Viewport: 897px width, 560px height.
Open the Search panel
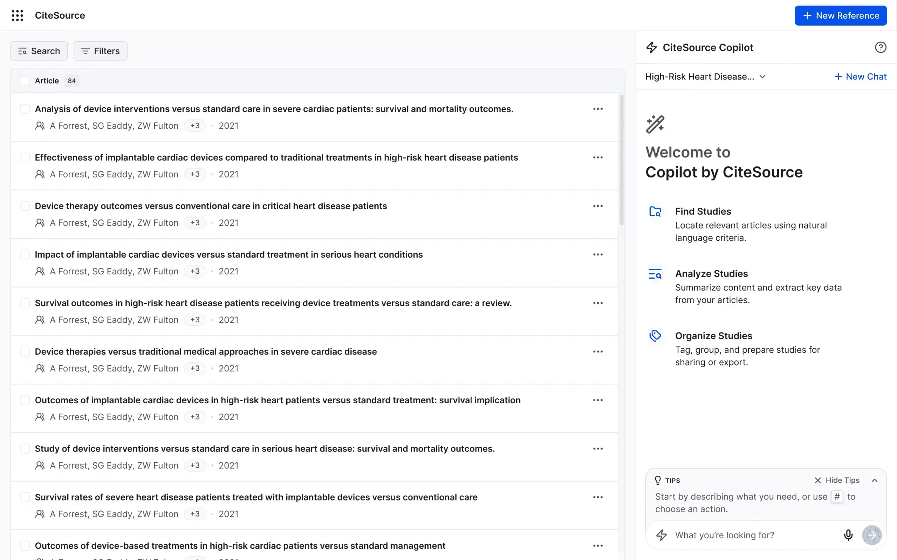[39, 51]
